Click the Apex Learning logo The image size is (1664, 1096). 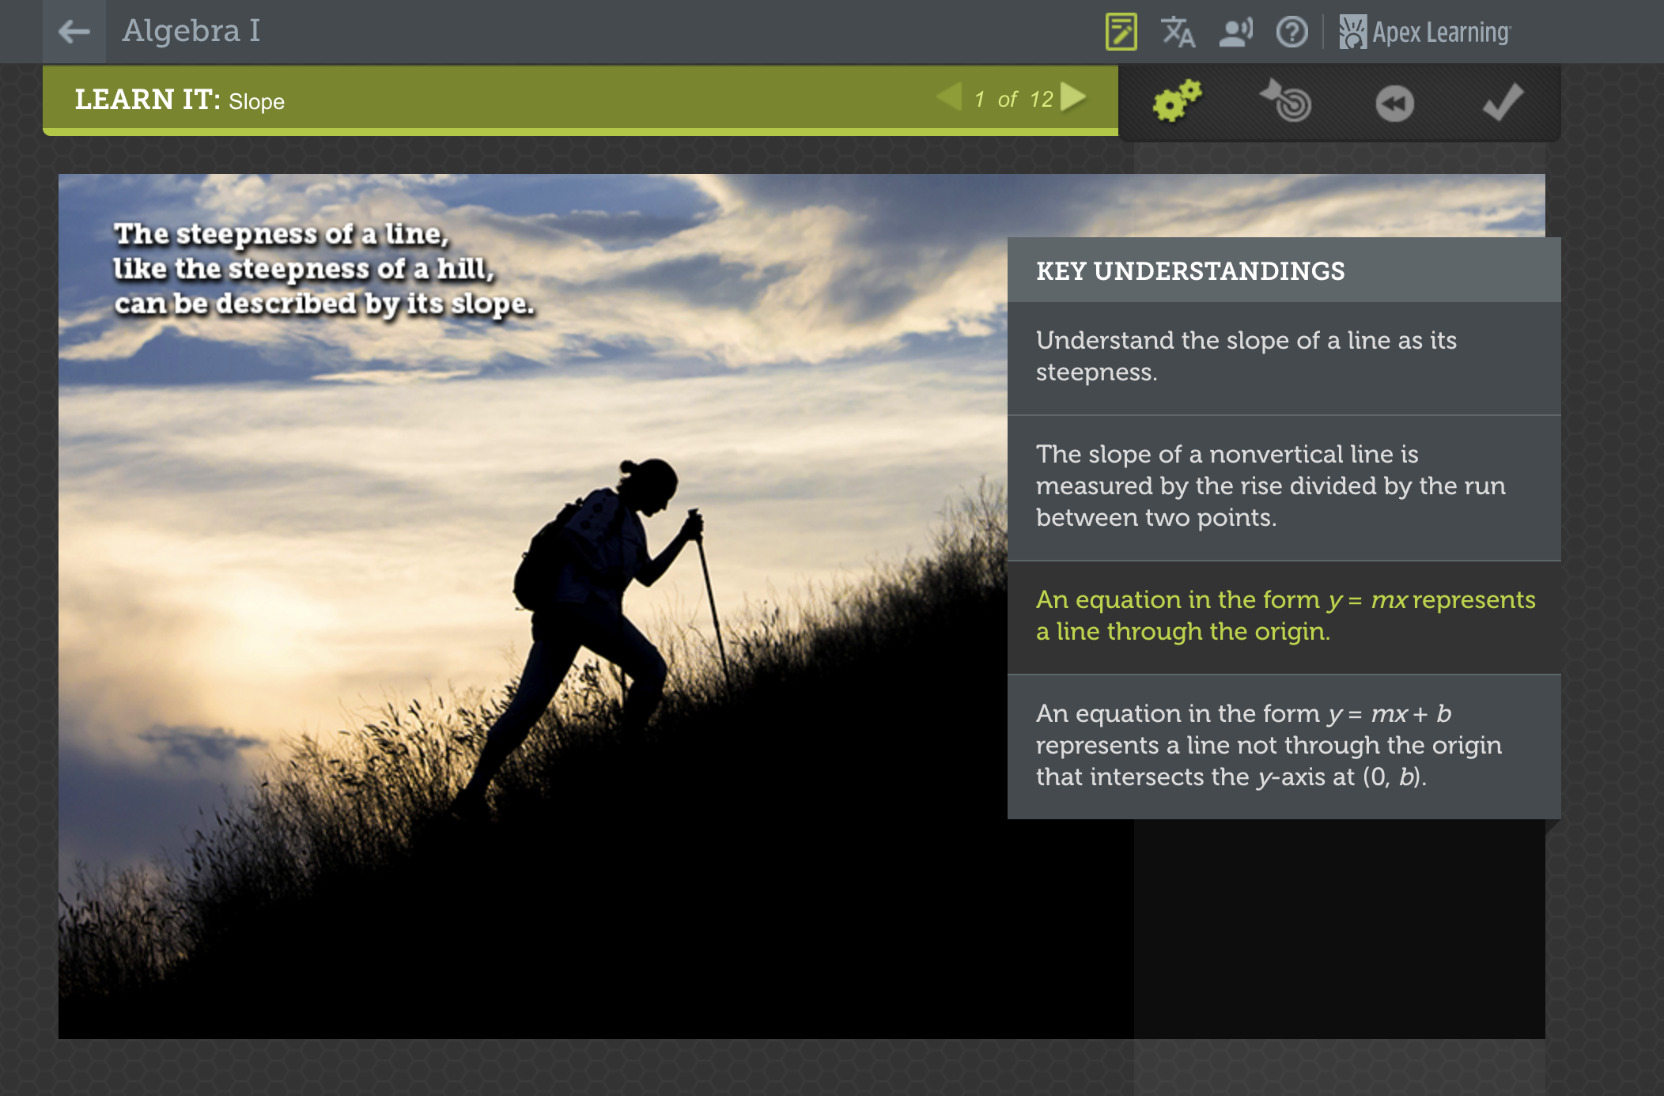[1425, 32]
